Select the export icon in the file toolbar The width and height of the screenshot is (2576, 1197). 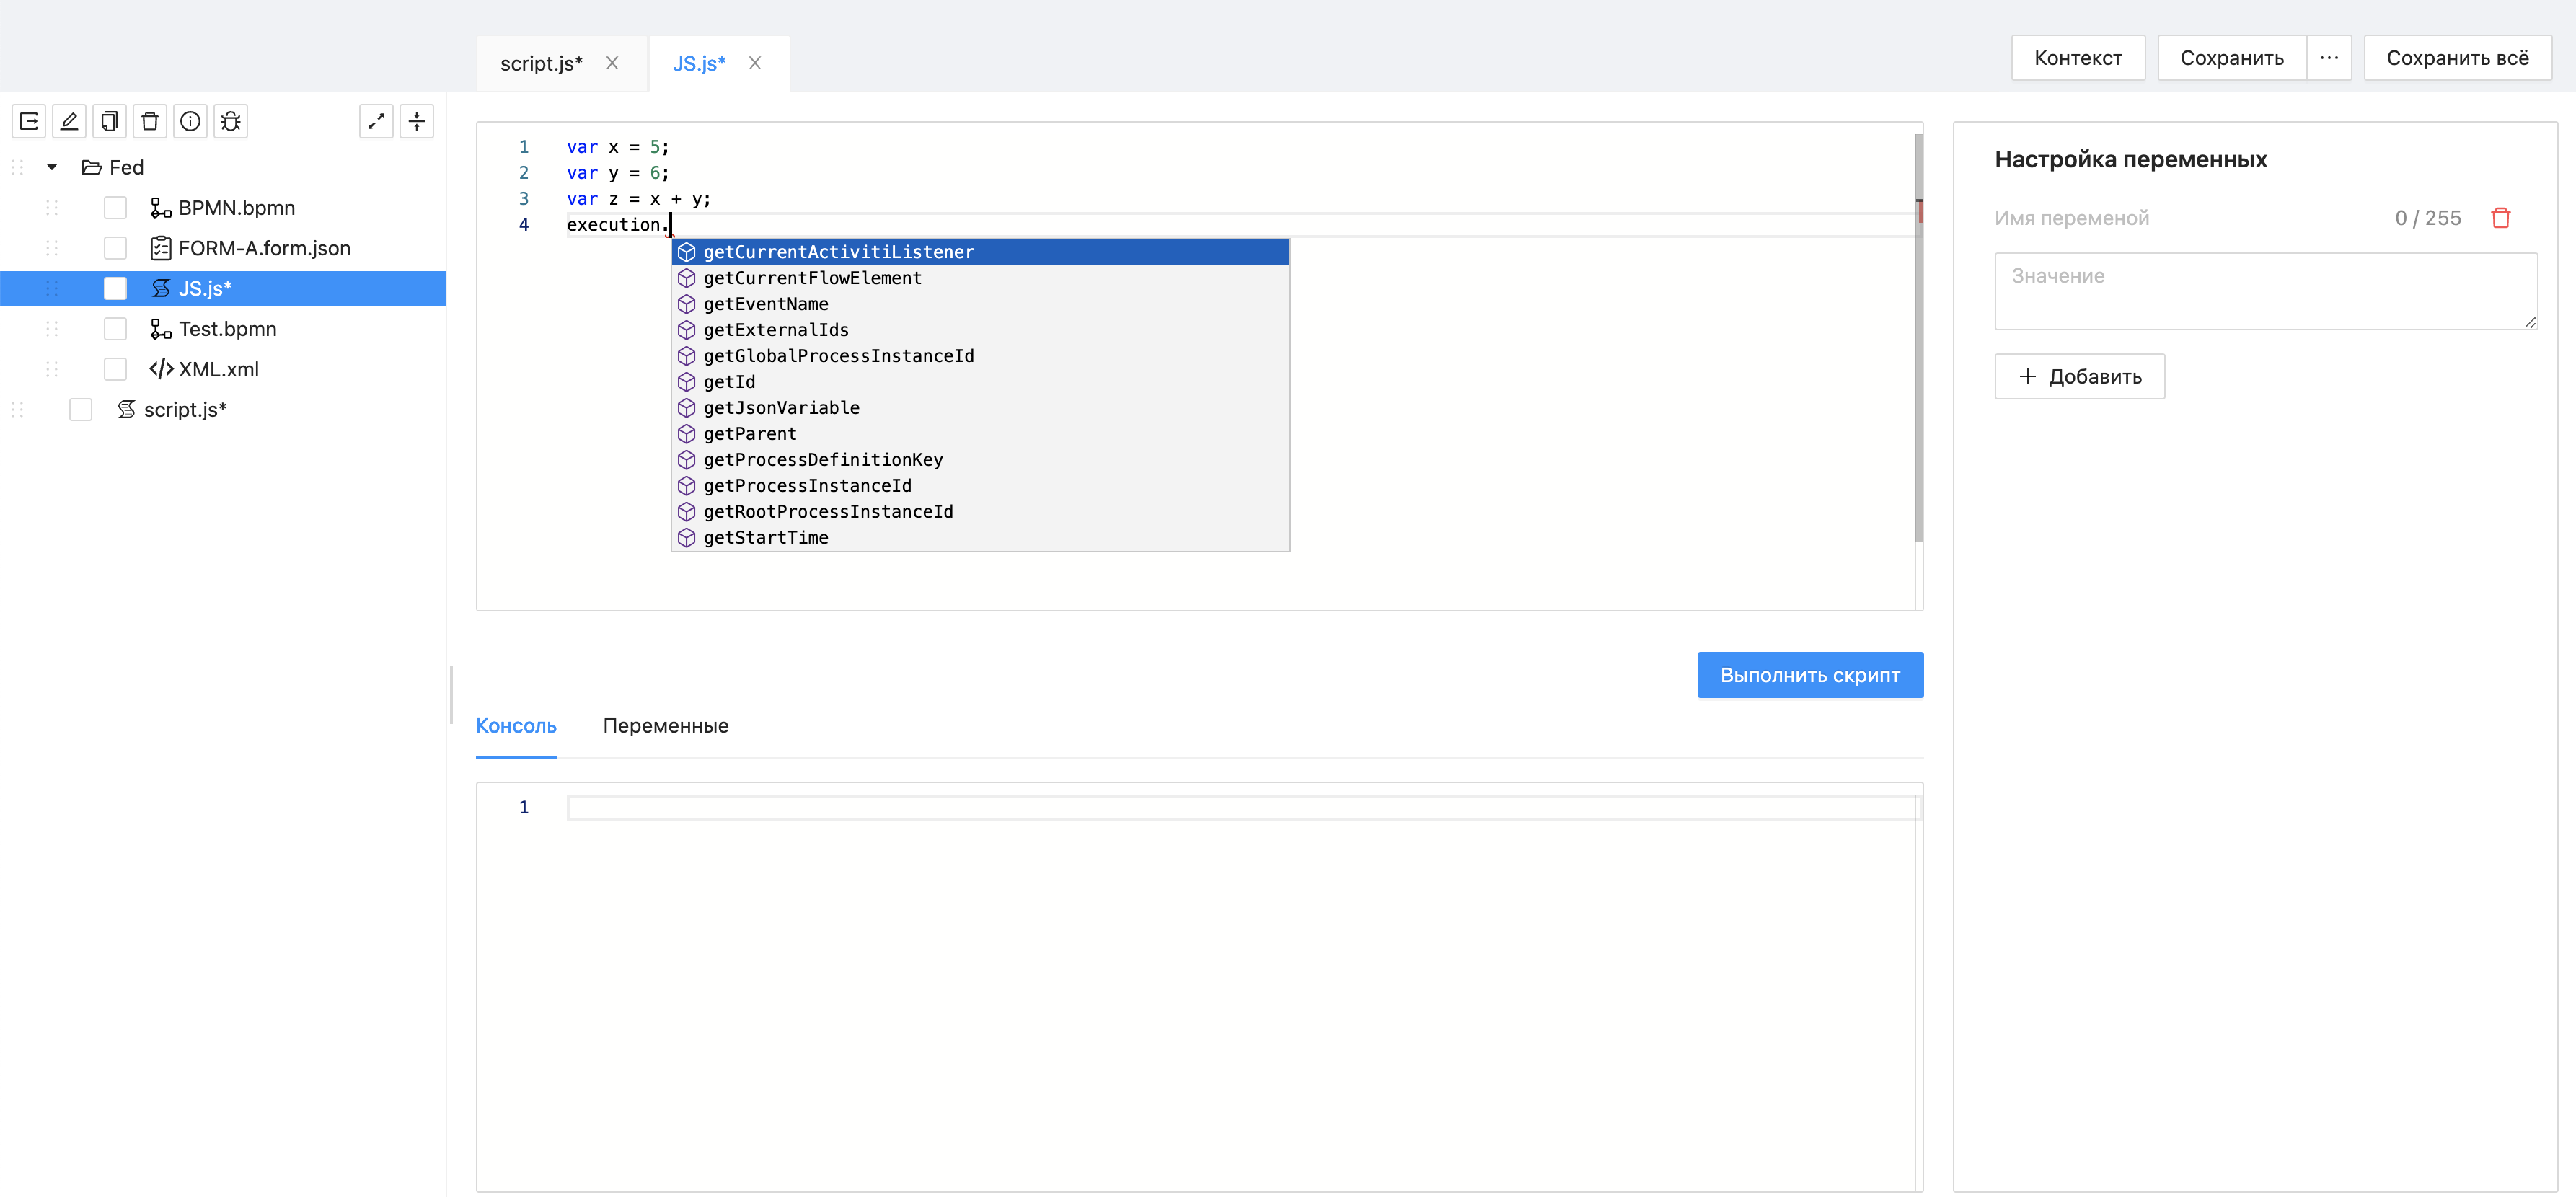(29, 121)
